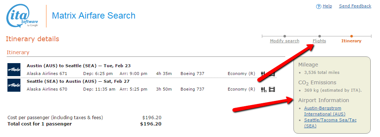This screenshot has width=380, height=137.
Task: Select the Itinerary step label
Action: [x=351, y=41]
